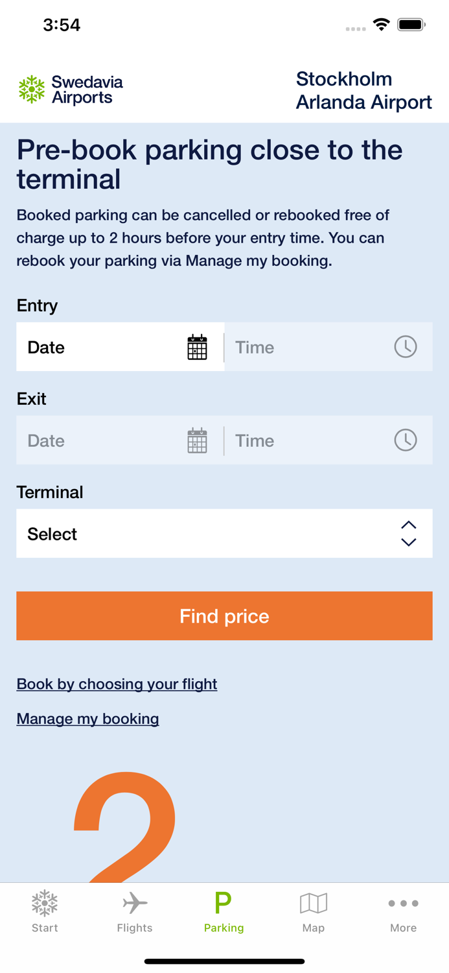Open the Map tab icon
Viewport: 449px width, 973px height.
coord(314,902)
